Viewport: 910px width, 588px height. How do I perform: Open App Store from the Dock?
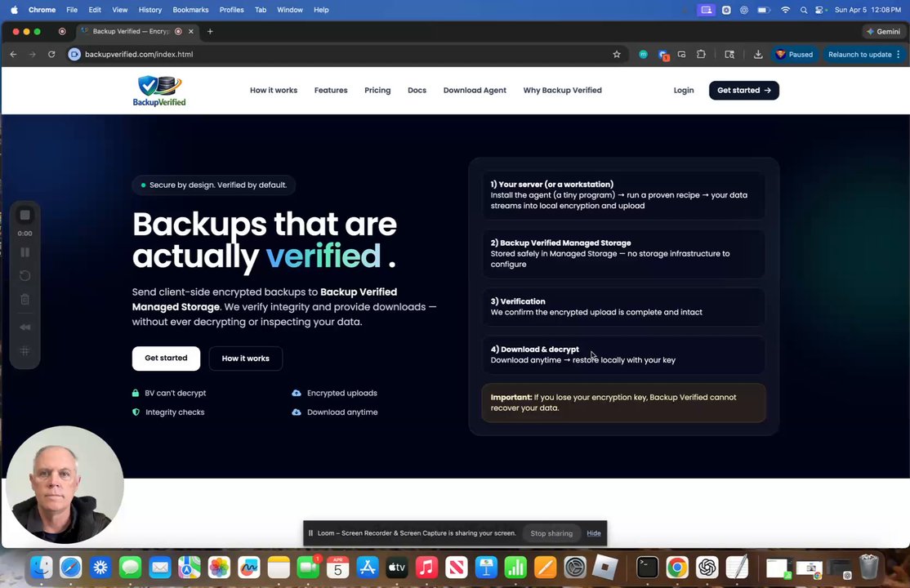coord(368,568)
